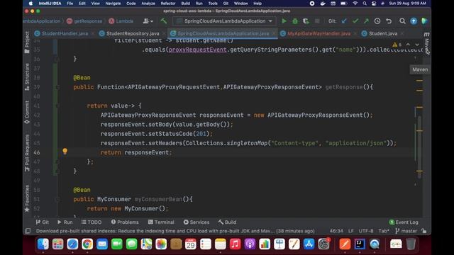Open the TODO tool window
Viewport: 454px width, 255px height.
[92, 222]
